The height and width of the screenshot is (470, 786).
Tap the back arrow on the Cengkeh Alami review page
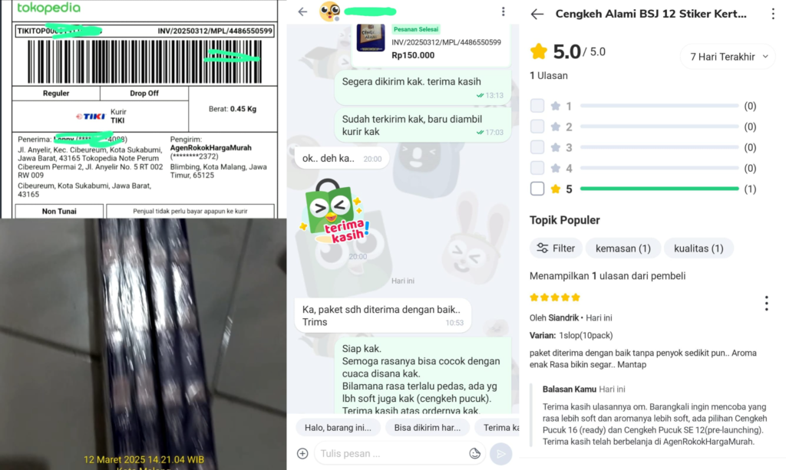pos(537,14)
